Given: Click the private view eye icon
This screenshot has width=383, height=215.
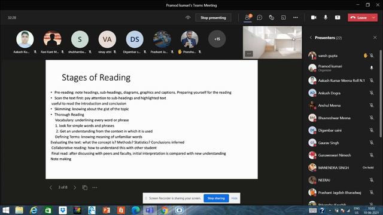Looking at the screenshot, I should click(188, 17).
